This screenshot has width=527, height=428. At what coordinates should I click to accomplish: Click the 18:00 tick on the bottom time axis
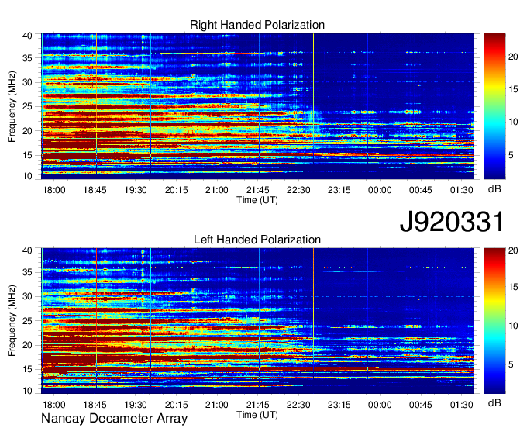[x=54, y=405]
